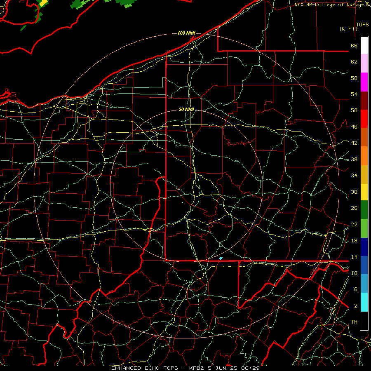
Task: Select the bright red legend swatch
Action: tap(364, 119)
